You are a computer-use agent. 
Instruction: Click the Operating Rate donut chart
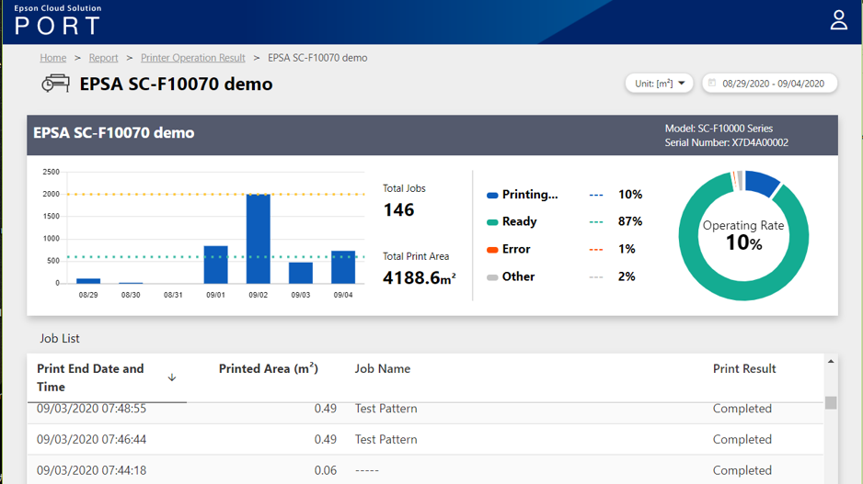coord(743,236)
